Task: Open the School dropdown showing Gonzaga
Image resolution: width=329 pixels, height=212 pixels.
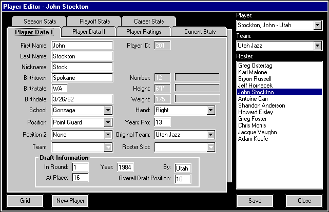Action: (x=107, y=110)
